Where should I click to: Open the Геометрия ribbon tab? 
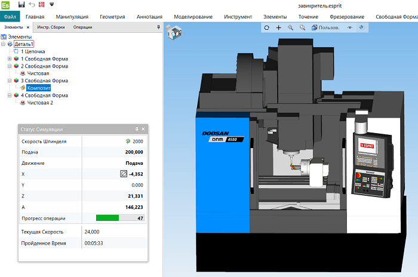(112, 17)
